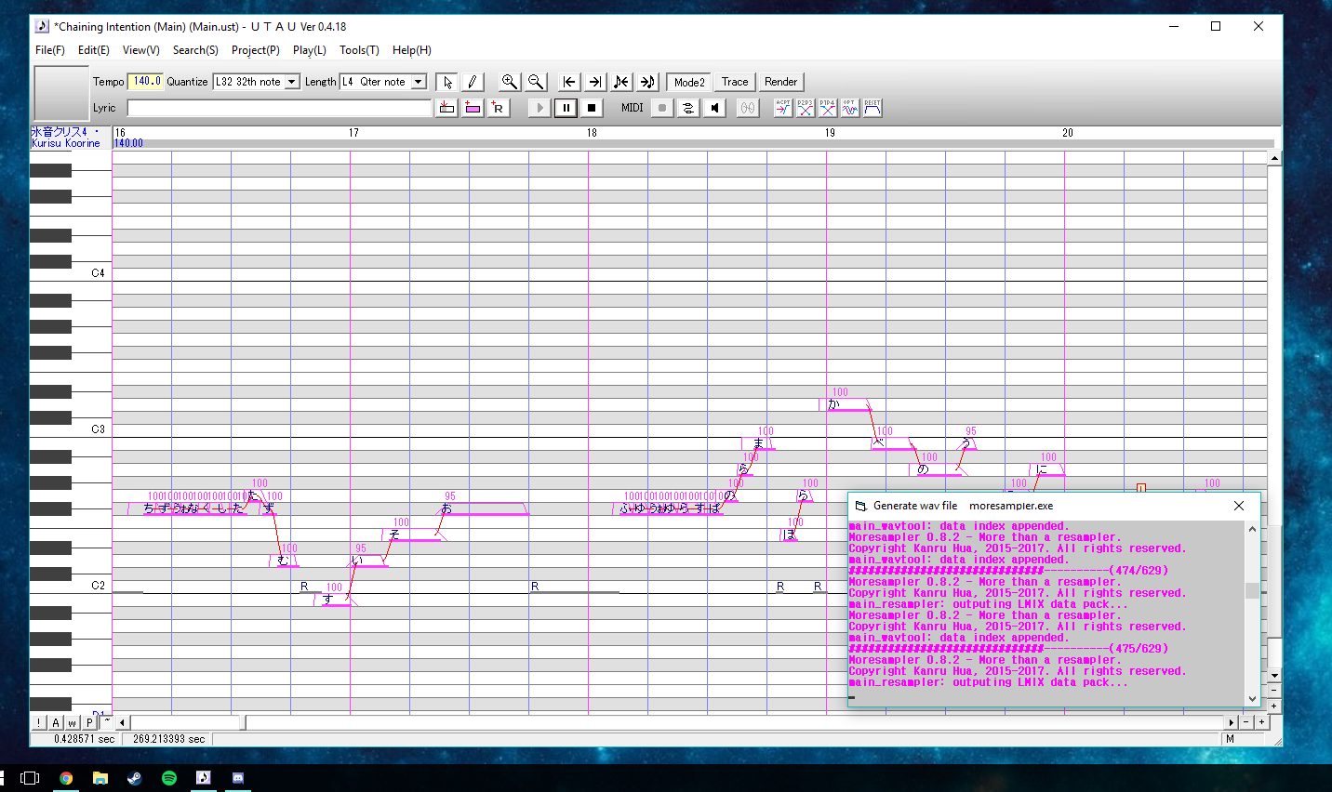1332x792 pixels.
Task: Jump to end of track
Action: click(595, 82)
